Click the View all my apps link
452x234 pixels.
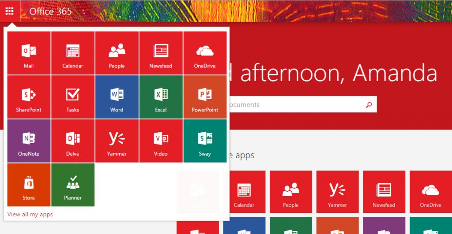point(30,215)
